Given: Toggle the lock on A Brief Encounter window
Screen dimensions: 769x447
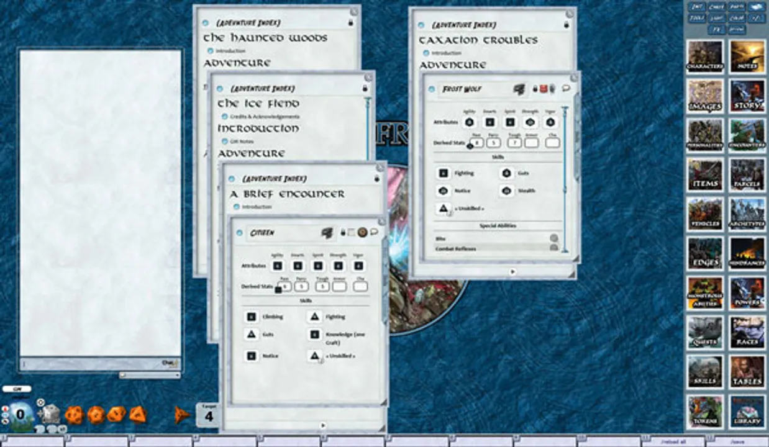Looking at the screenshot, I should click(x=376, y=179).
